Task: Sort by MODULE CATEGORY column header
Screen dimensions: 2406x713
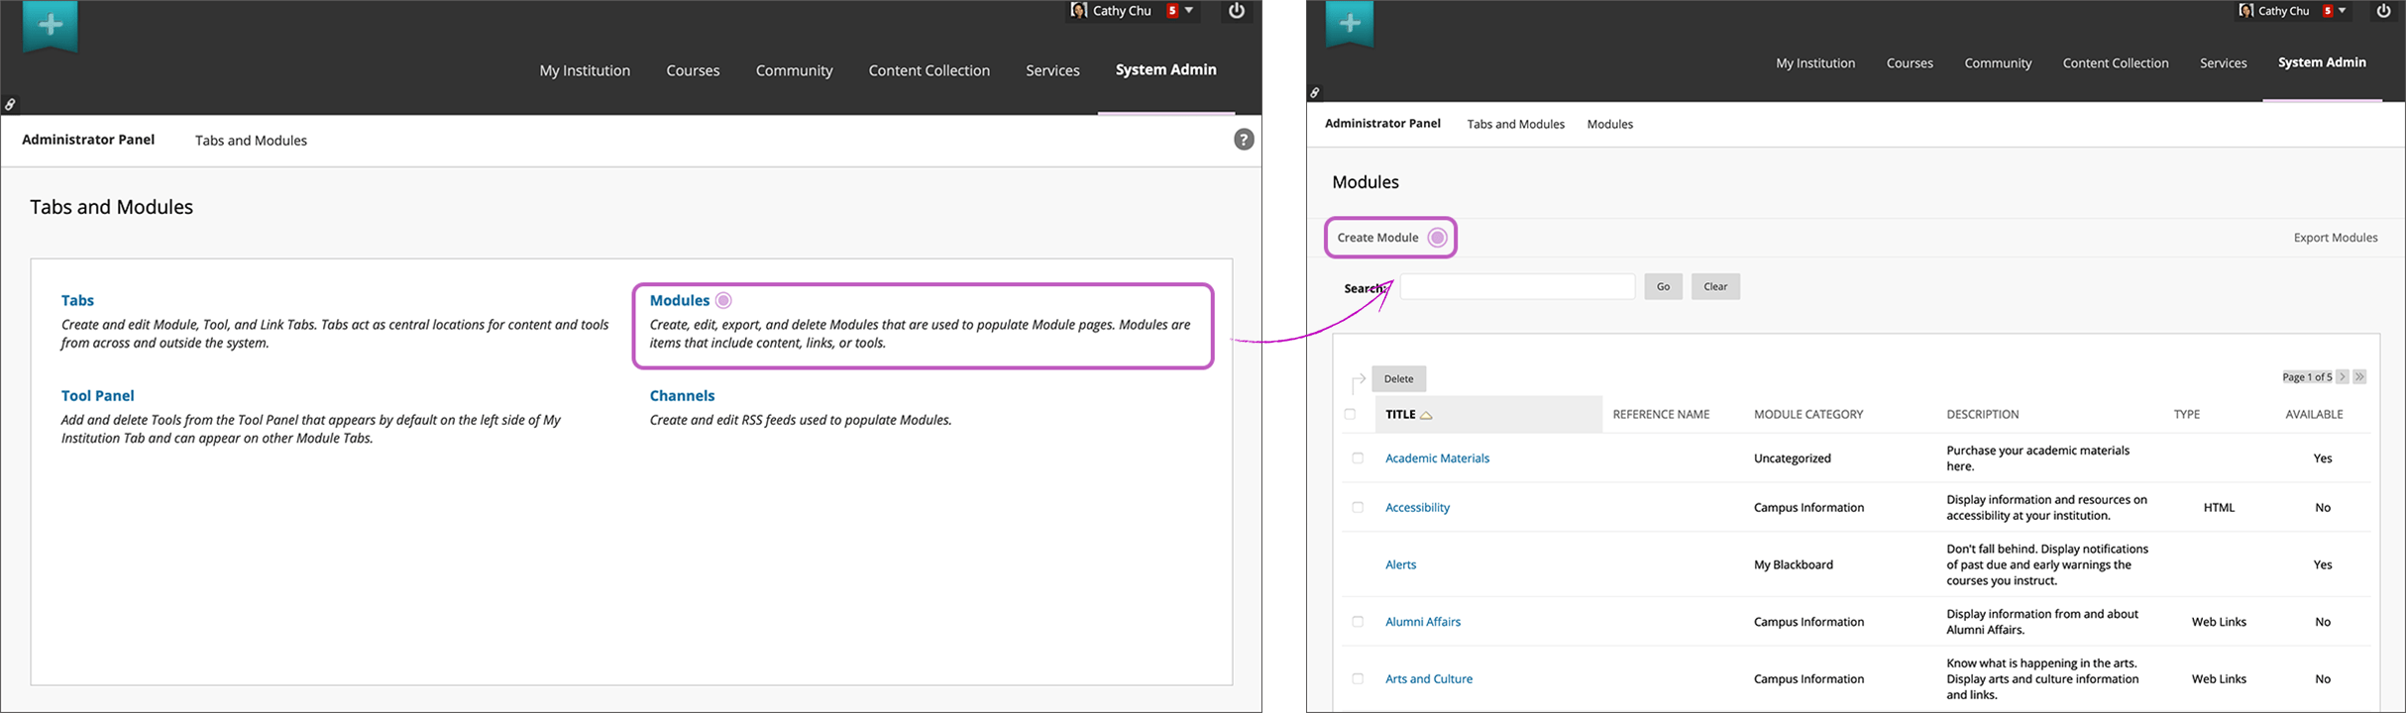Action: [1808, 414]
